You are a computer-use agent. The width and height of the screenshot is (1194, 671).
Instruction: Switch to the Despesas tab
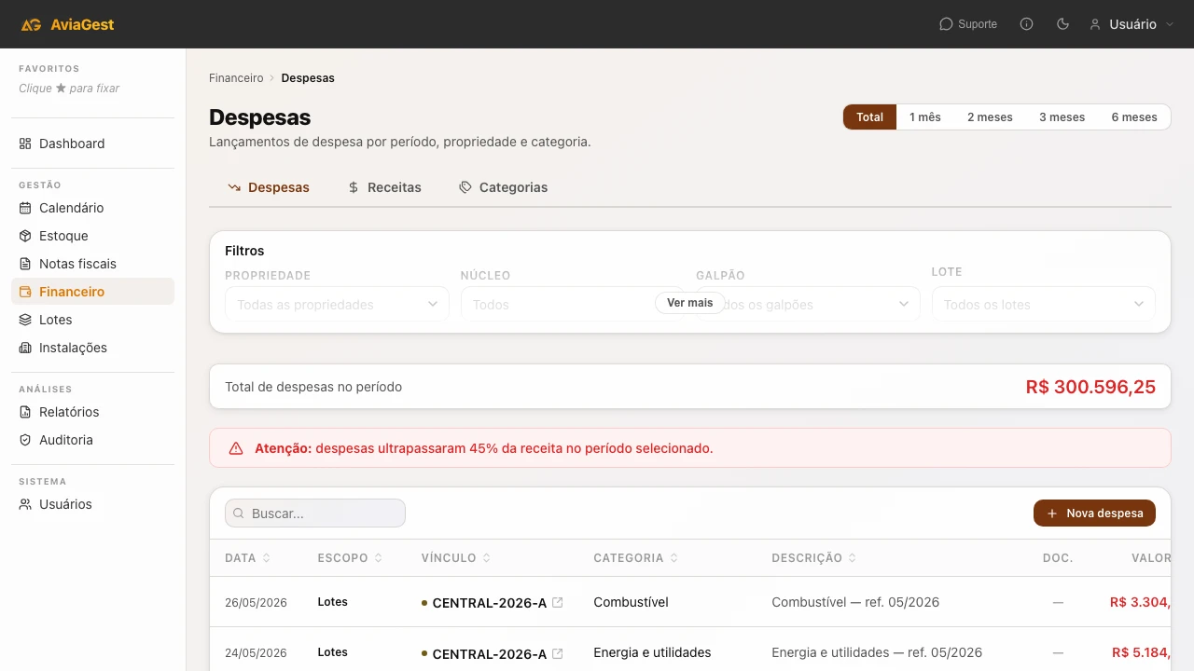[269, 187]
